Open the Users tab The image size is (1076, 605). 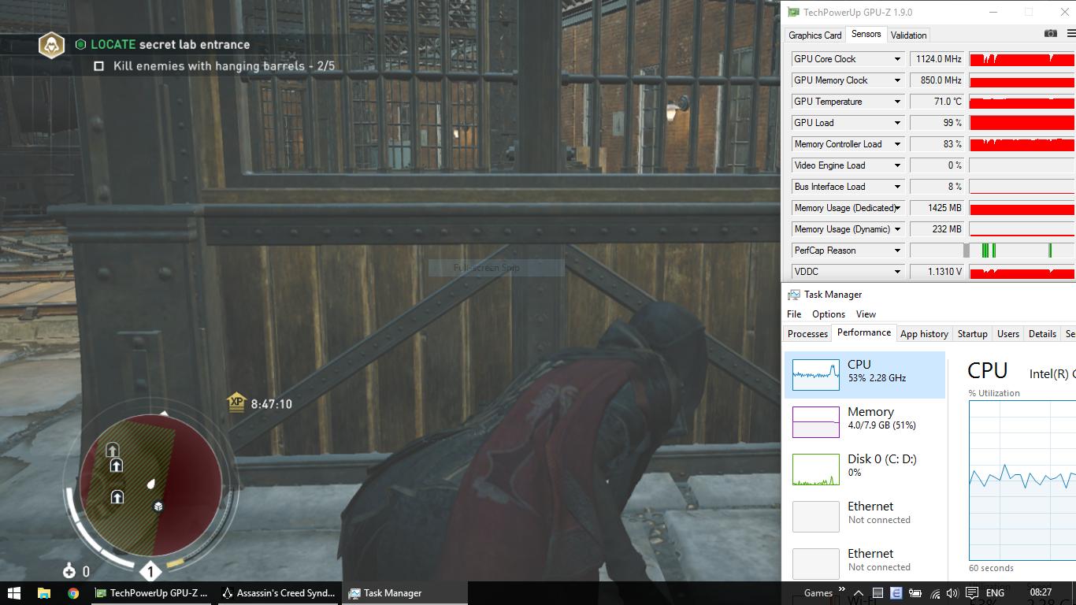(1008, 334)
